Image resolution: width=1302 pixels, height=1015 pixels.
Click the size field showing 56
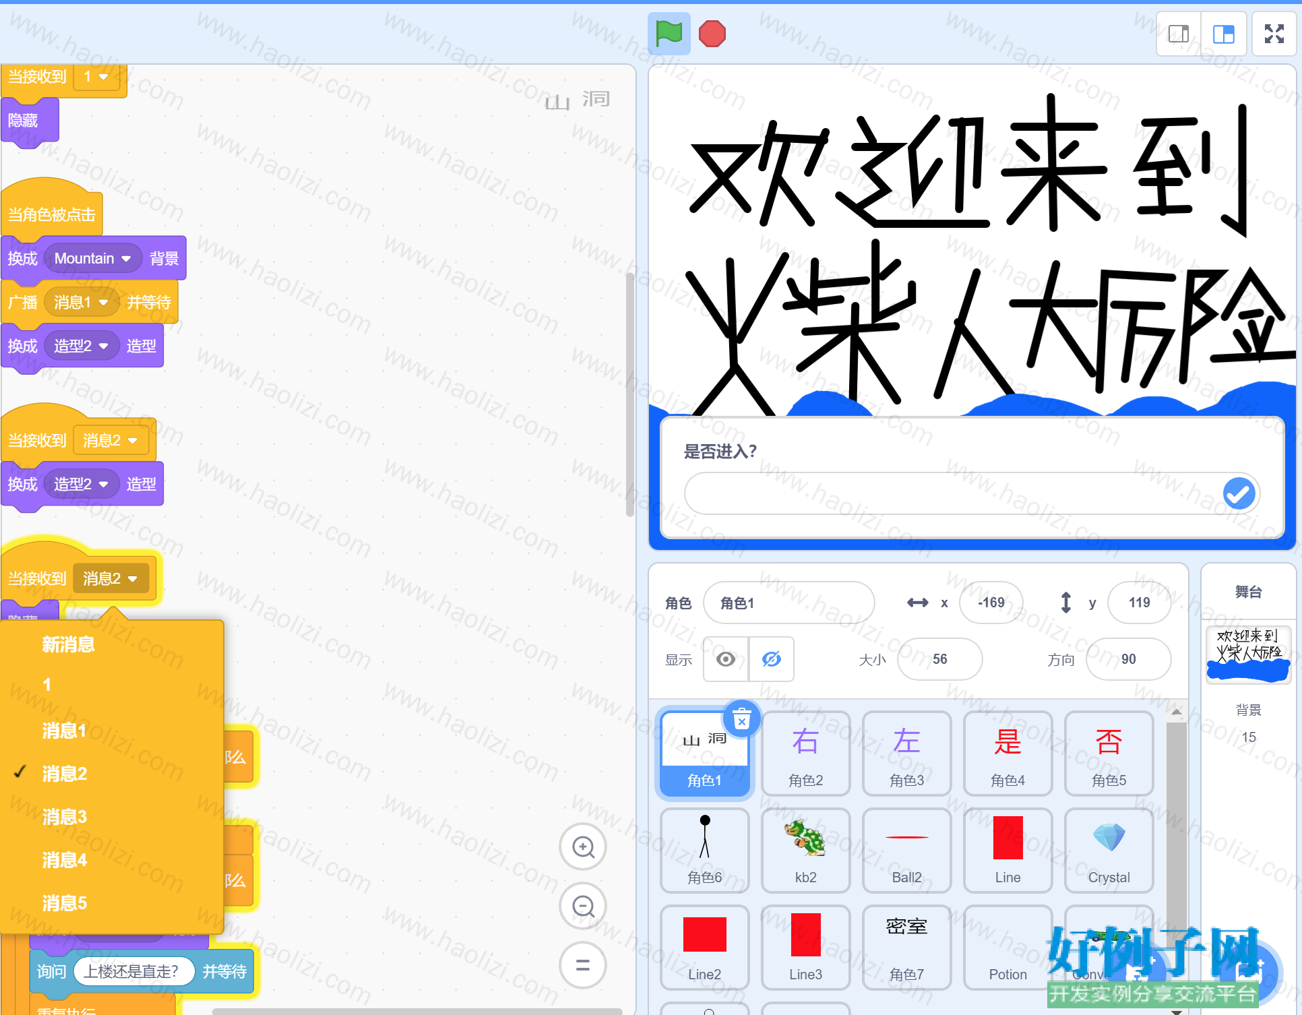tap(939, 659)
